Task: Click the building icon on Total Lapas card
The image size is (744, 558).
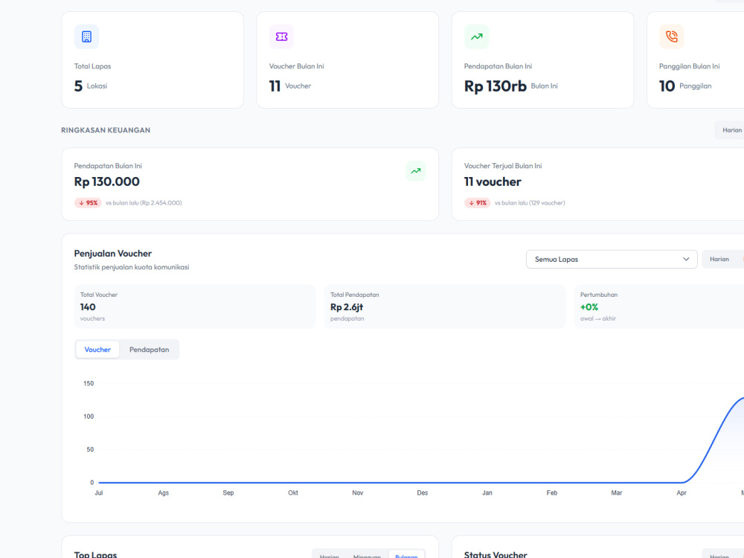Action: tap(86, 36)
